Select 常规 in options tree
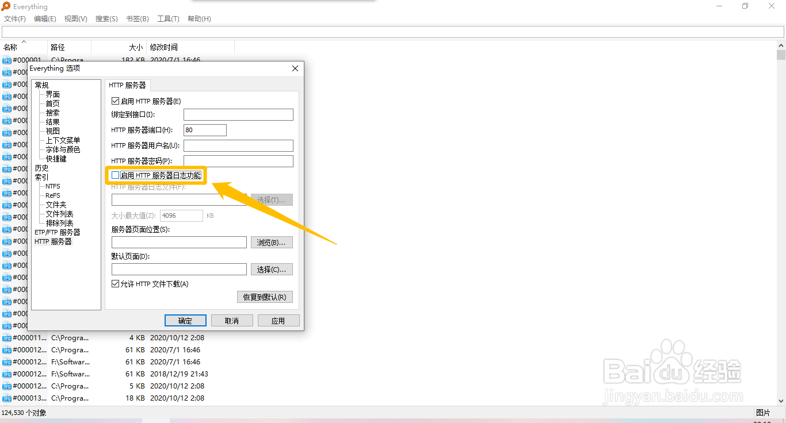This screenshot has width=786, height=423. [41, 85]
